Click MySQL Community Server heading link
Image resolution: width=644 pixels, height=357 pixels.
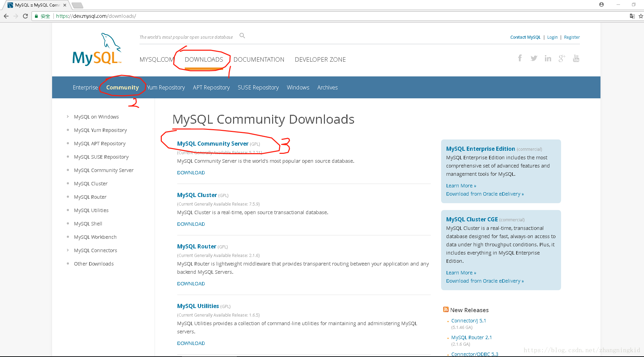tap(212, 144)
